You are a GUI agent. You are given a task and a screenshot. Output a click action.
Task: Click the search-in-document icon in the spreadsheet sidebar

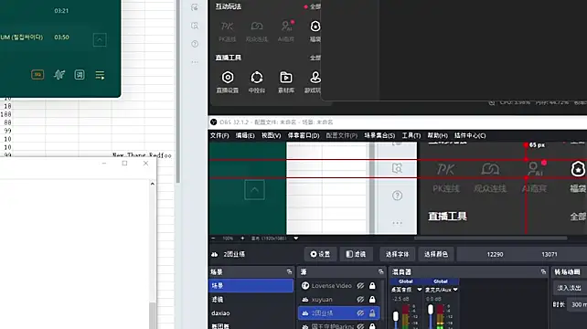click(x=195, y=26)
